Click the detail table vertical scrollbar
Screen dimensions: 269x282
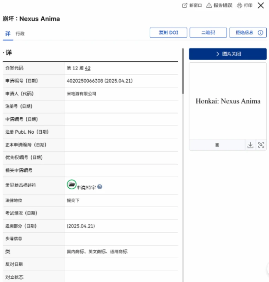tap(183, 71)
